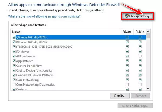Click the Private column header
The image size is (162, 112).
(127, 32)
